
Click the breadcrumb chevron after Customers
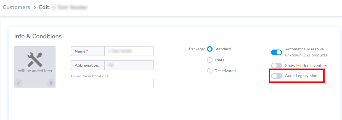[35, 8]
